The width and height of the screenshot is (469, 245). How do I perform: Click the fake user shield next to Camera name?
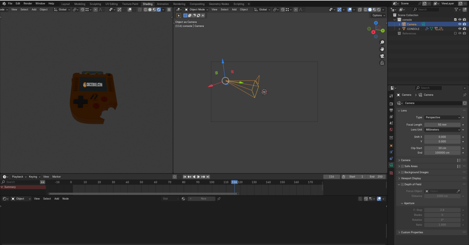465,103
